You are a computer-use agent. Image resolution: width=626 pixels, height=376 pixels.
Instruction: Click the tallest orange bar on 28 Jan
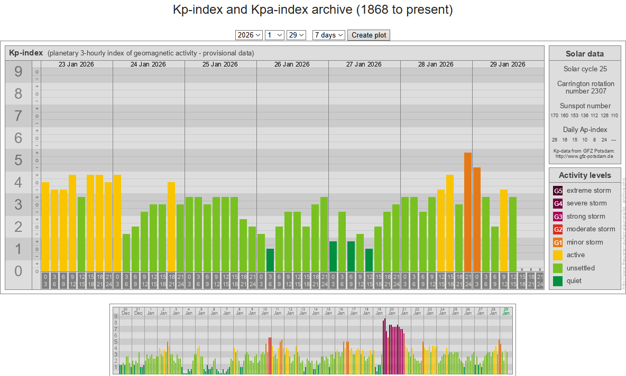point(468,212)
